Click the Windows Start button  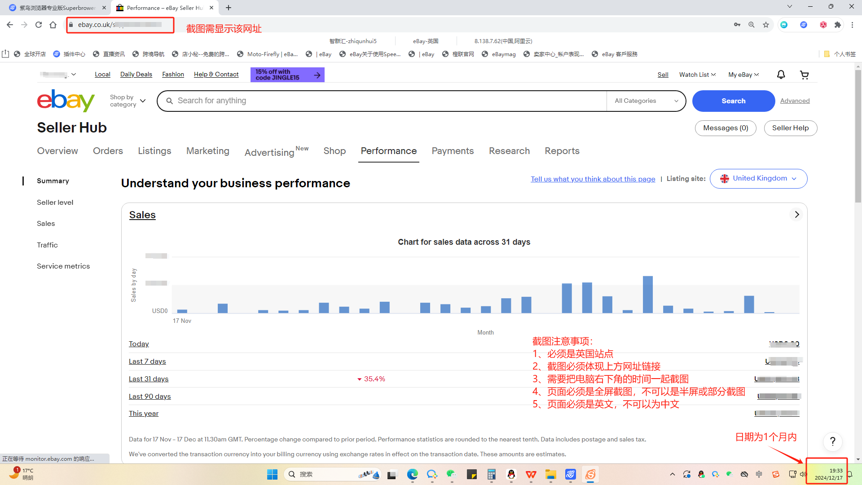click(272, 474)
